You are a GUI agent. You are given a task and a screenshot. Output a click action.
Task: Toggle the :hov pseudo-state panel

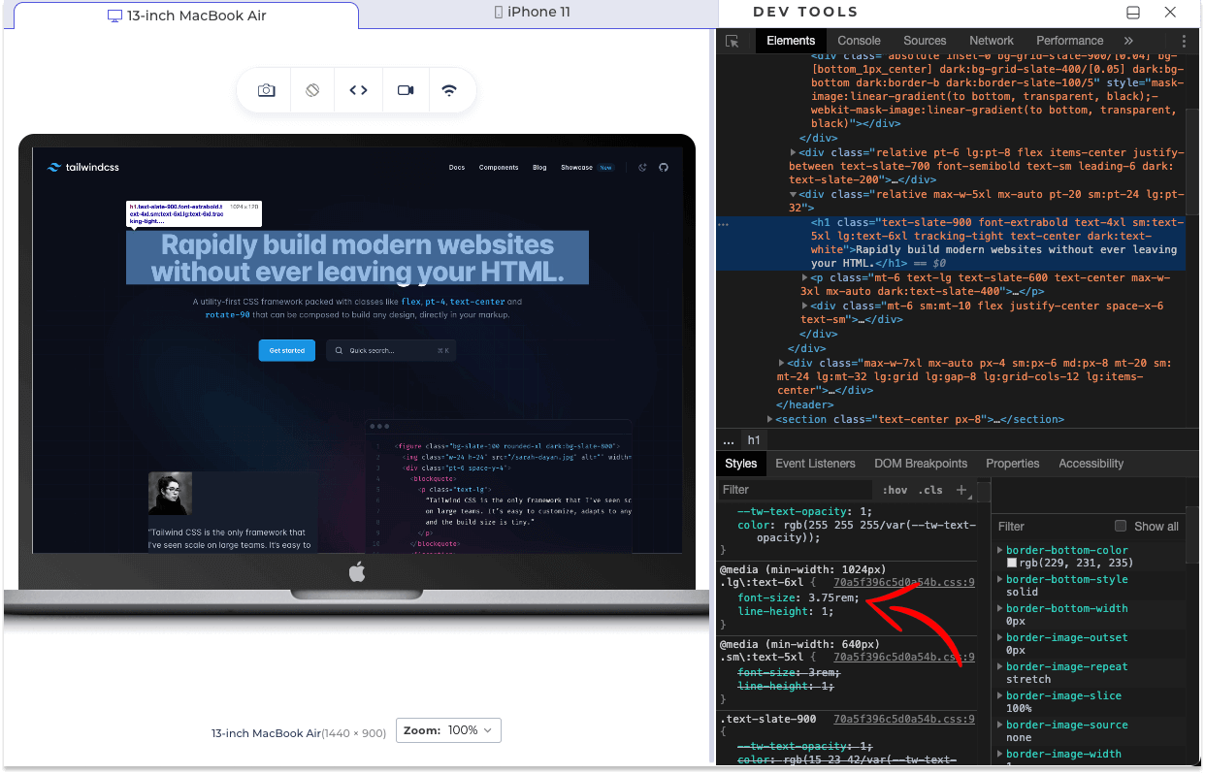click(894, 490)
